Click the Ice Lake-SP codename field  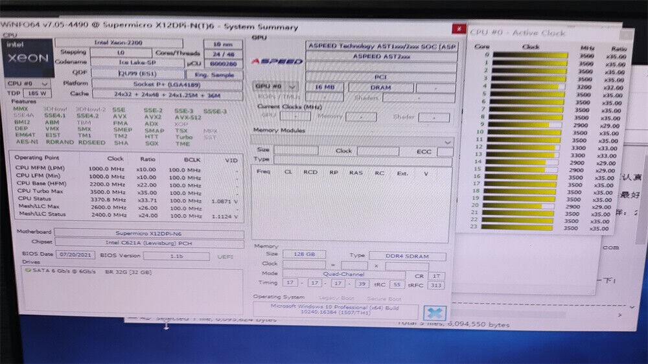[137, 62]
